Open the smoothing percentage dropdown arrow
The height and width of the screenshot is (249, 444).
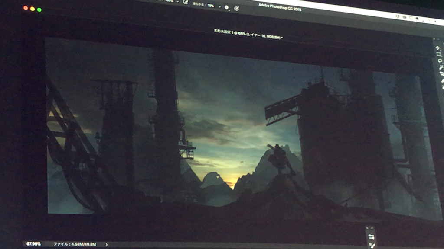click(219, 7)
